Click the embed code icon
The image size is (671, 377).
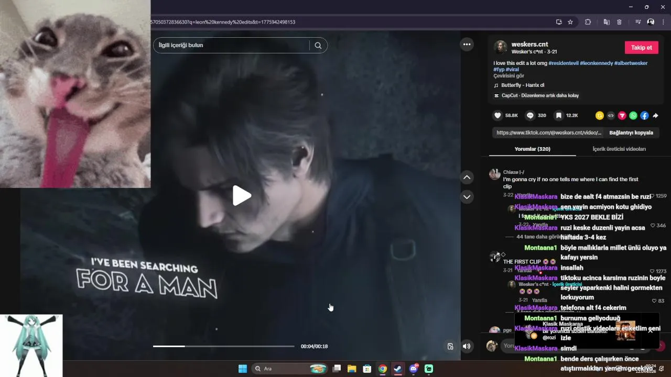[x=611, y=116]
